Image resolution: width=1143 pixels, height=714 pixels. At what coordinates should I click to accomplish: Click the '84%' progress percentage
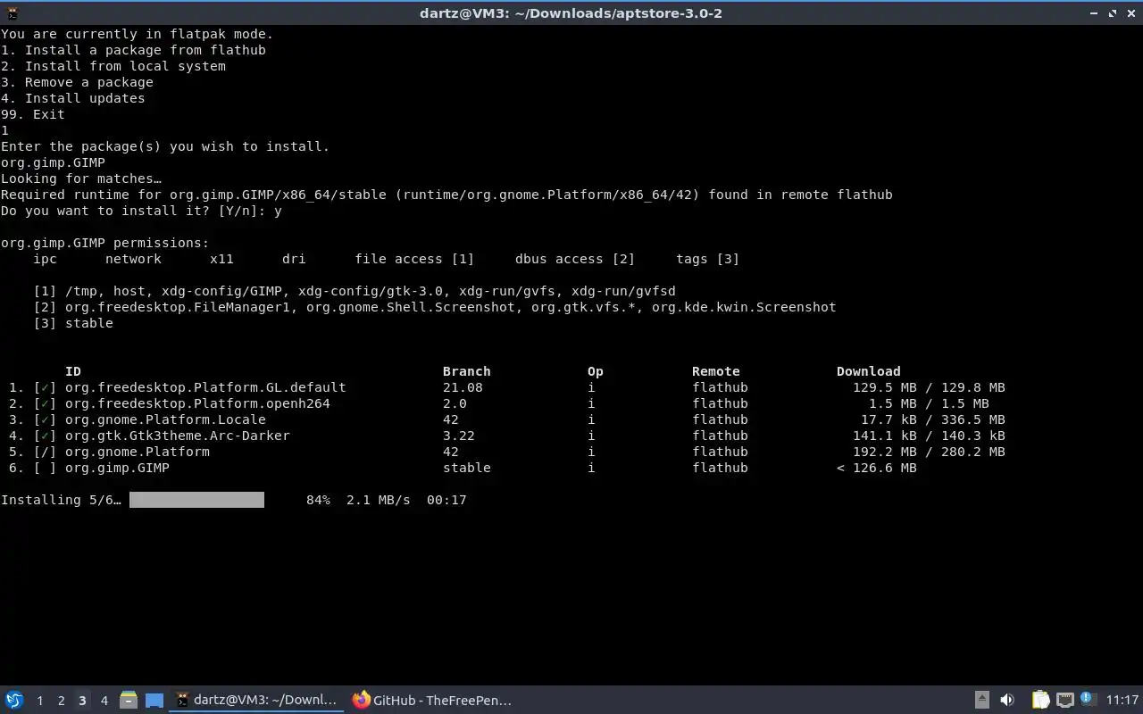click(318, 500)
